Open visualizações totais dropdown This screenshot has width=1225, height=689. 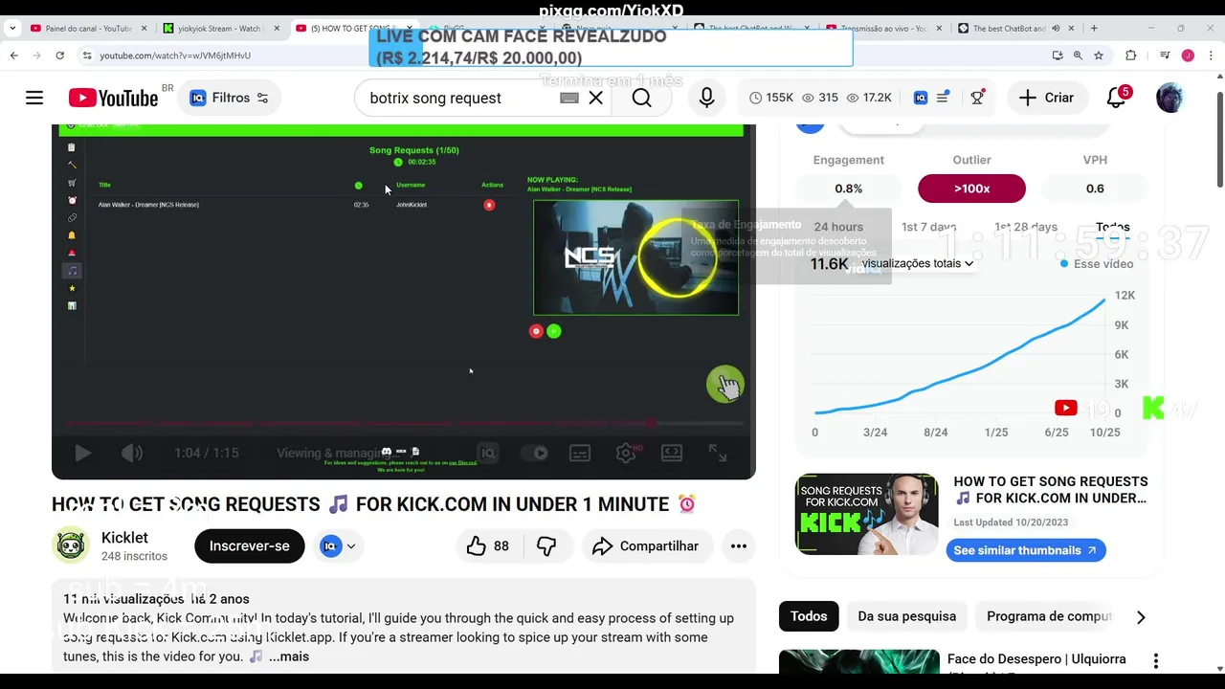[x=917, y=263]
